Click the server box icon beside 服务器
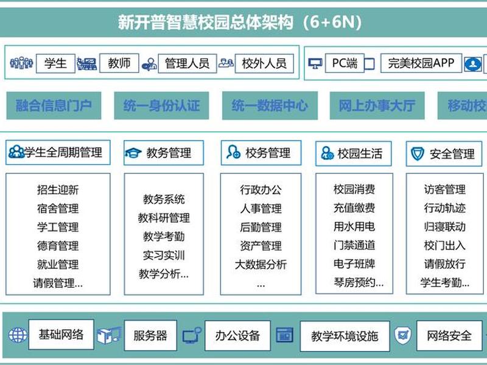This screenshot has width=487, height=365. [x=109, y=335]
